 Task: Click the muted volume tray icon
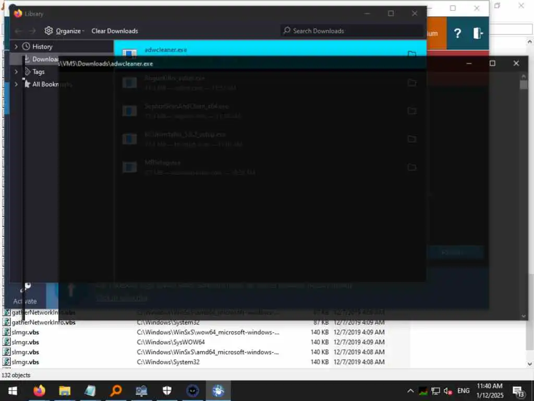click(x=447, y=391)
